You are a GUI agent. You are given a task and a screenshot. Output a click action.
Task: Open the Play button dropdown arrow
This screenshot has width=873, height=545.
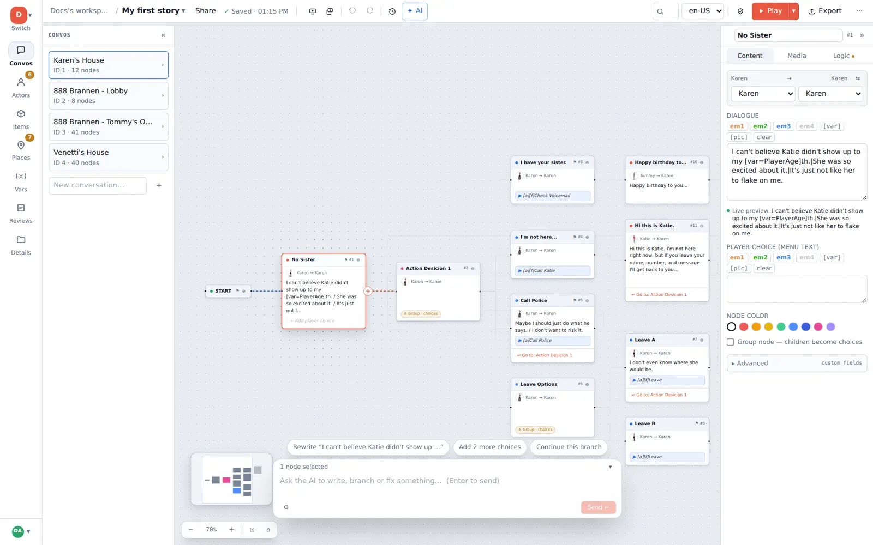[x=794, y=11]
